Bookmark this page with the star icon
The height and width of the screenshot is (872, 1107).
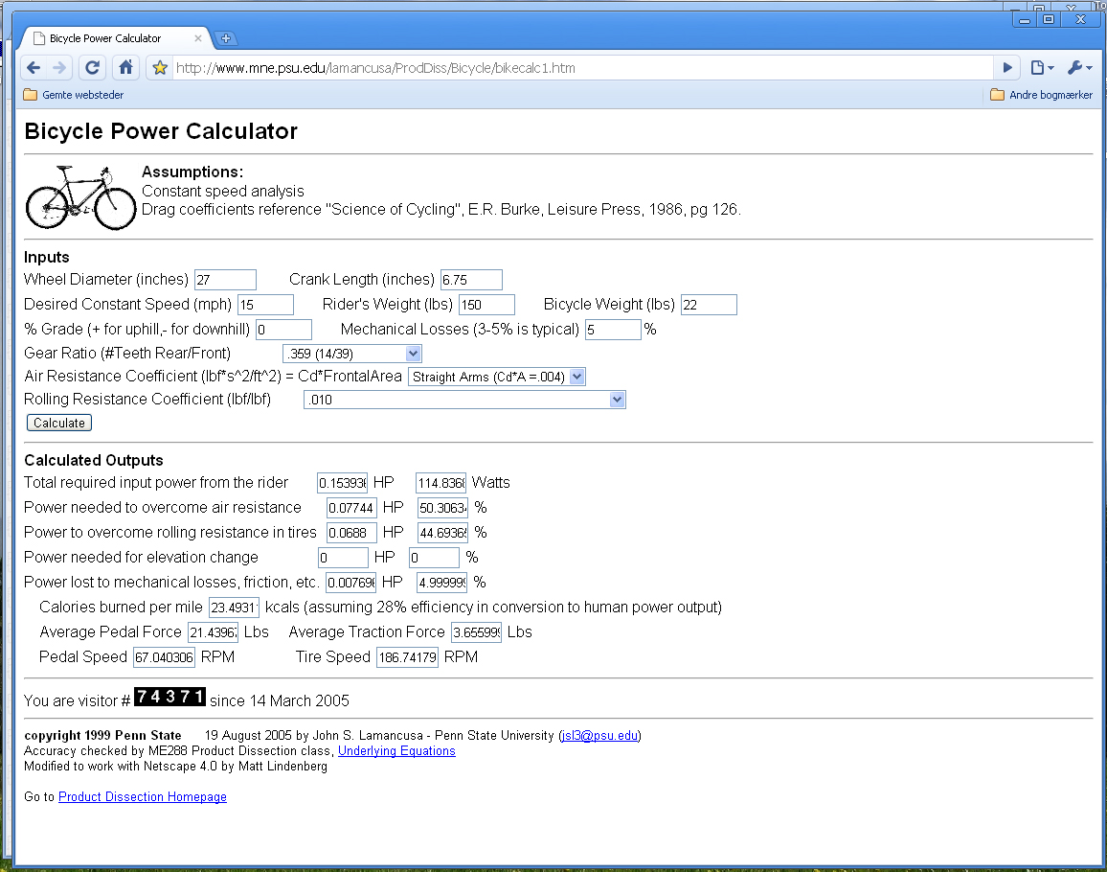pos(160,68)
